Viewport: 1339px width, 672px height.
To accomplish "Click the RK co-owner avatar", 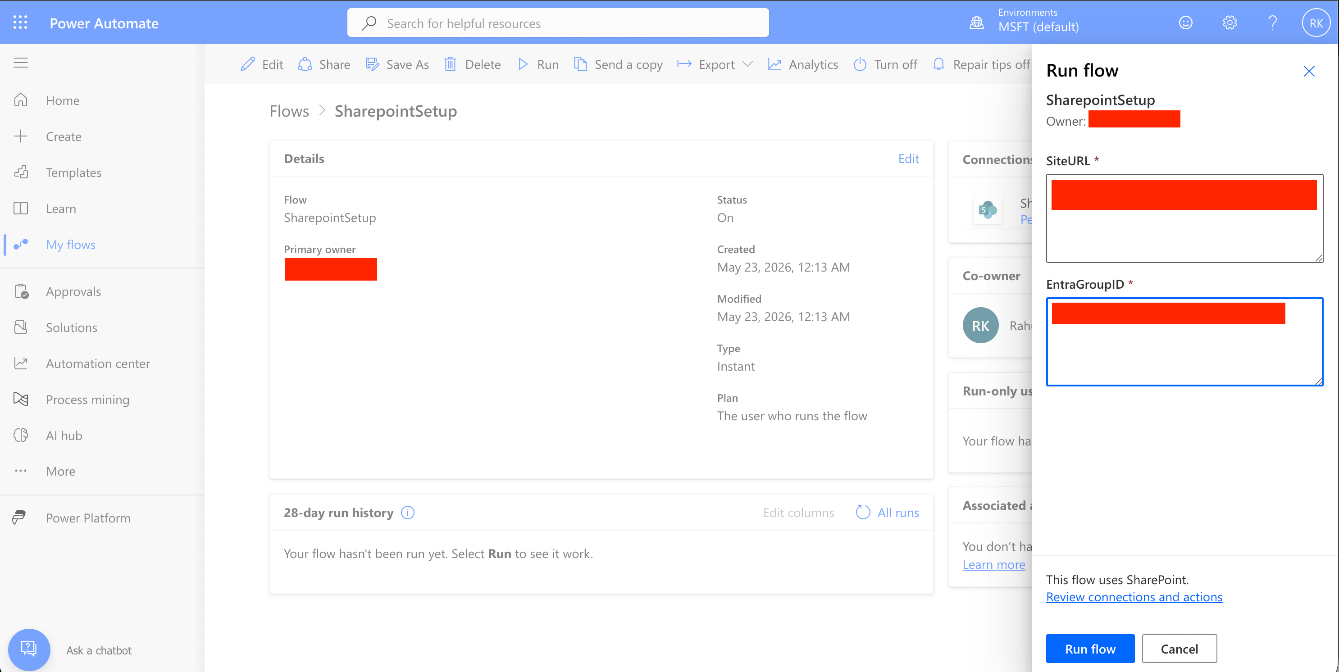I will [980, 325].
